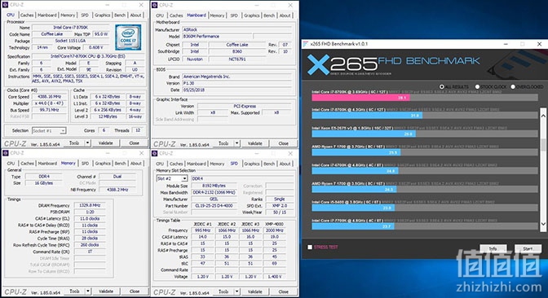Click the x265 FHD Benchmark title bar icon
This screenshot has height=298, width=548.
(306, 44)
